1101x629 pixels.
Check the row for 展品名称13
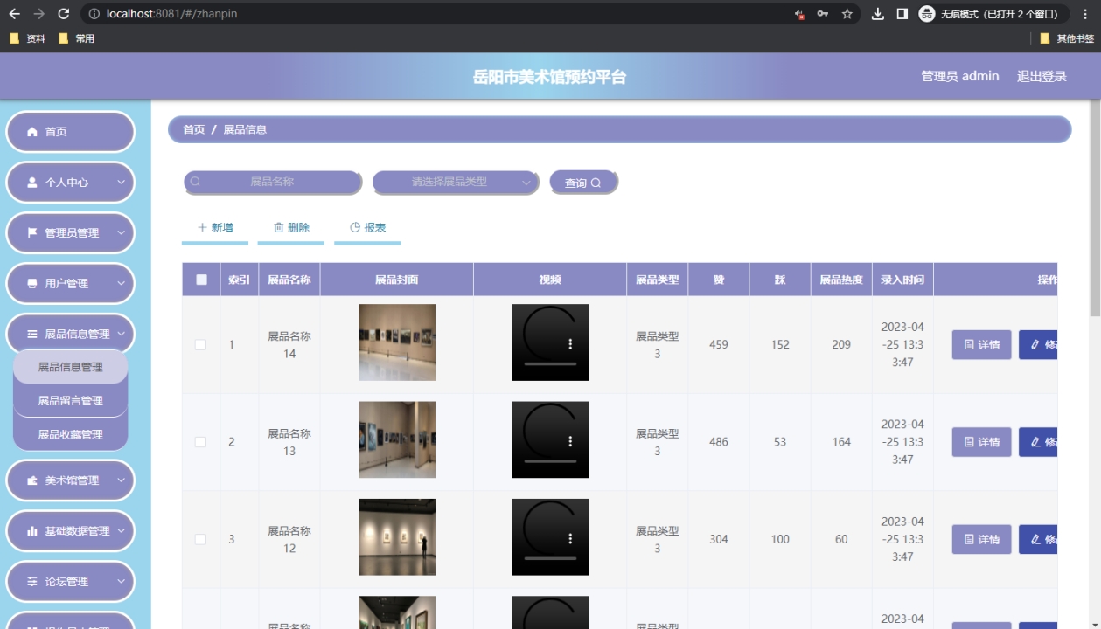pos(200,442)
